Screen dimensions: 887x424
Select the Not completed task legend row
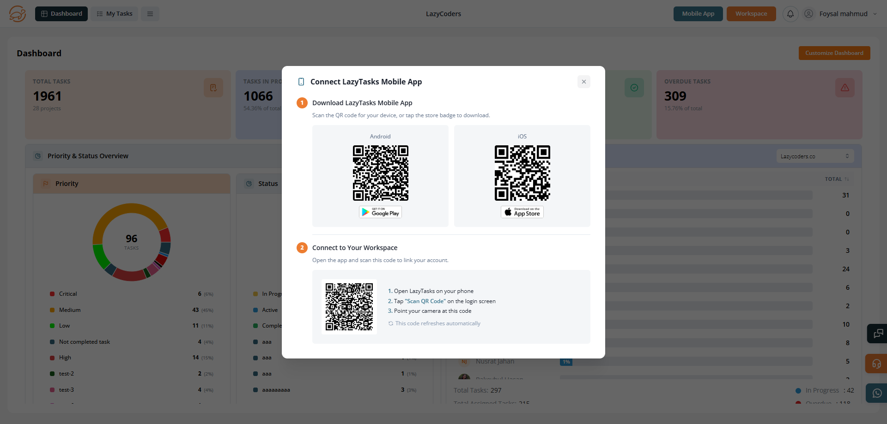pyautogui.click(x=132, y=342)
